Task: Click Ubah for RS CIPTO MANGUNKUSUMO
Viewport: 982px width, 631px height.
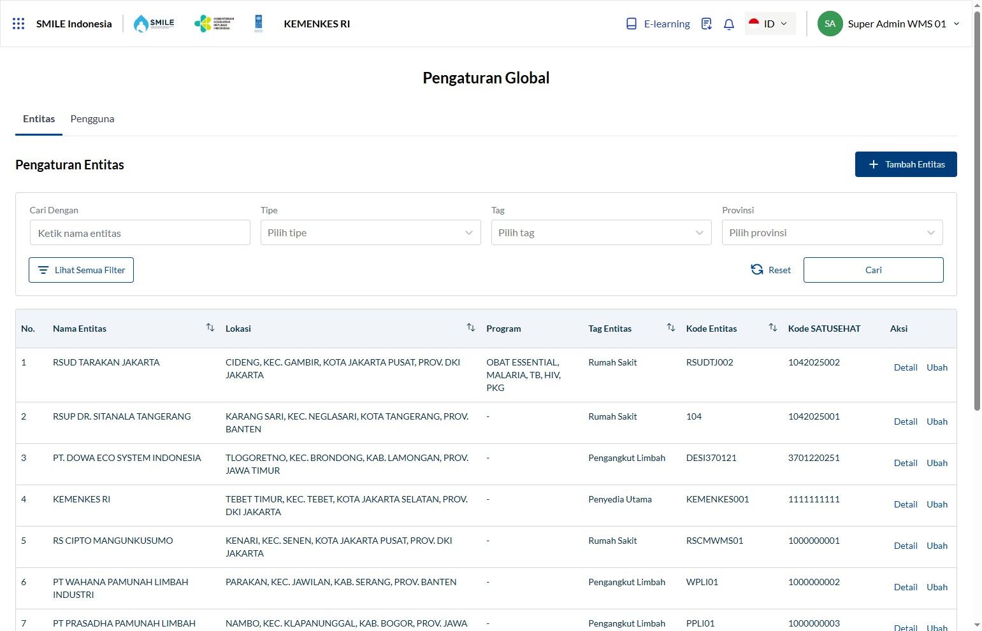Action: (x=937, y=546)
